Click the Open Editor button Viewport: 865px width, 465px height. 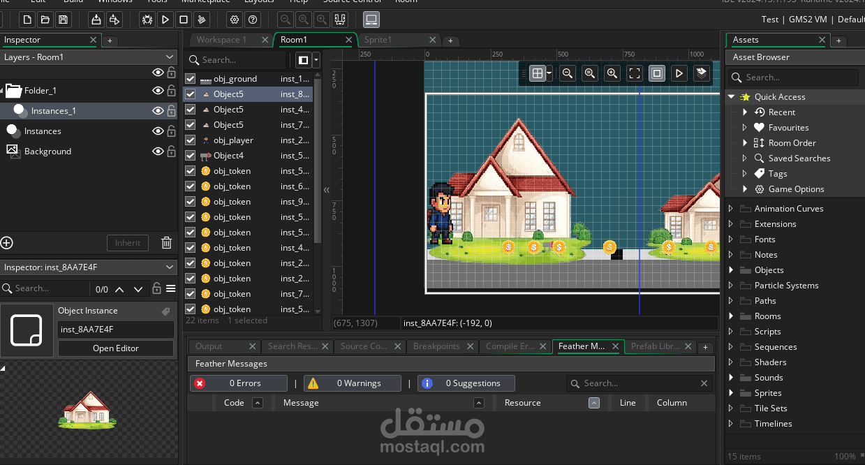(116, 348)
